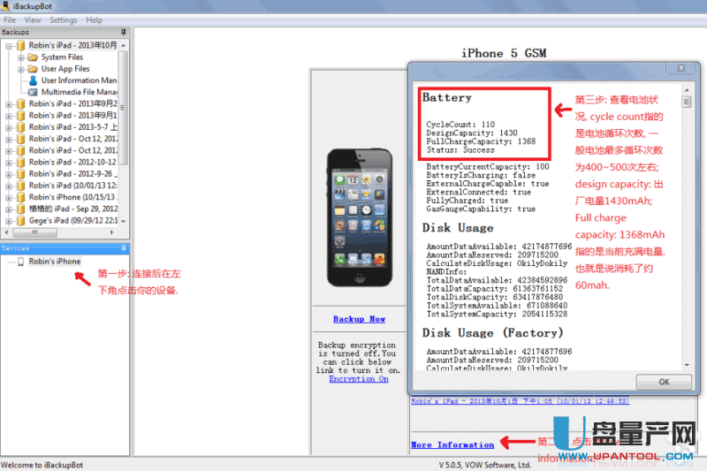Expand the User App Files tree node
The width and height of the screenshot is (707, 471).
tap(21, 69)
